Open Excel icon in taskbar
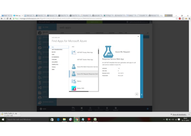The image size is (191, 136). tap(95, 119)
